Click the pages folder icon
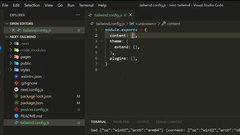240x135 pixels. click(16, 57)
